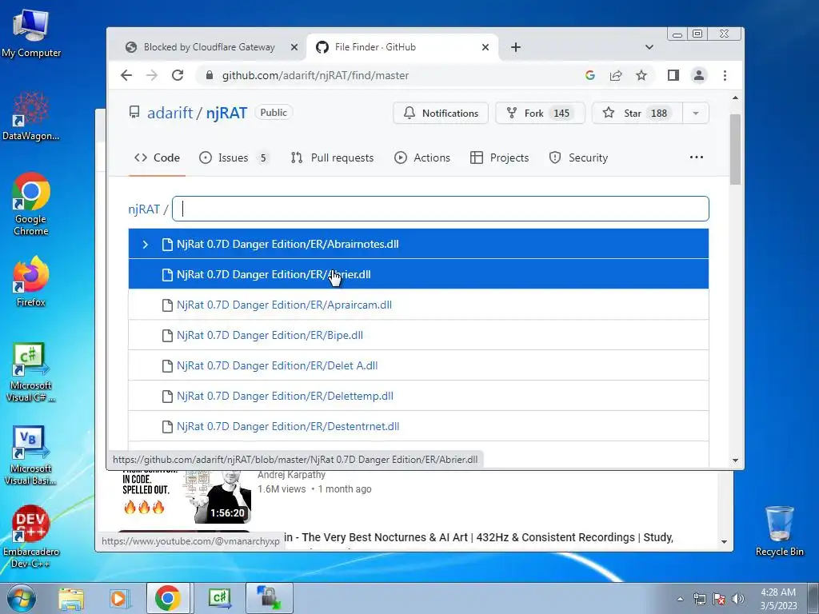Click the njRAT breadcrumb link
The image size is (819, 614).
click(x=144, y=209)
